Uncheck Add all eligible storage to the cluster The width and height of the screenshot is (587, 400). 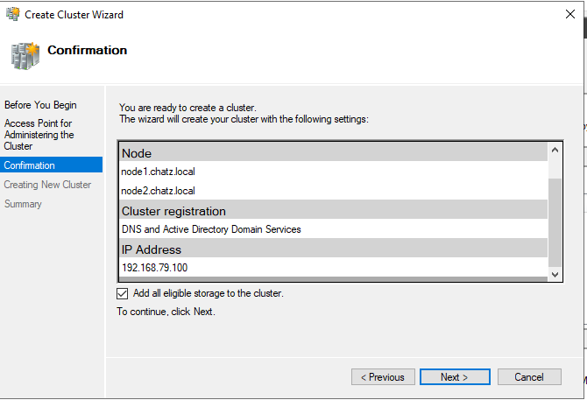tap(122, 293)
